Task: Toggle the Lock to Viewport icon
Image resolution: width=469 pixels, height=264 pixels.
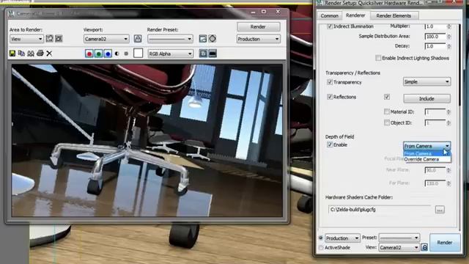Action: coord(138,39)
